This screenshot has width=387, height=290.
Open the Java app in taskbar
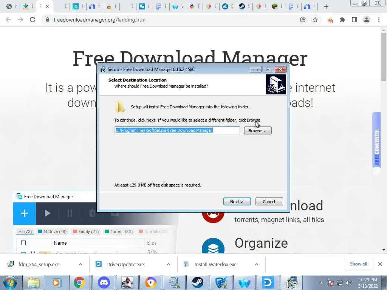click(x=127, y=282)
